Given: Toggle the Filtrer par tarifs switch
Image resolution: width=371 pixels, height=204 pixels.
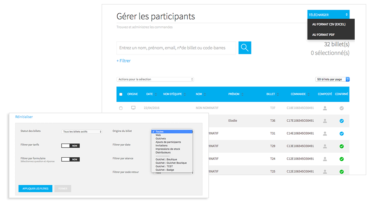Looking at the screenshot, I should (x=70, y=146).
